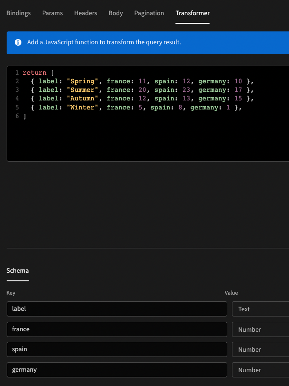Click the closing bracket on line 6
Viewport: 289px width, 386px height.
tap(24, 116)
